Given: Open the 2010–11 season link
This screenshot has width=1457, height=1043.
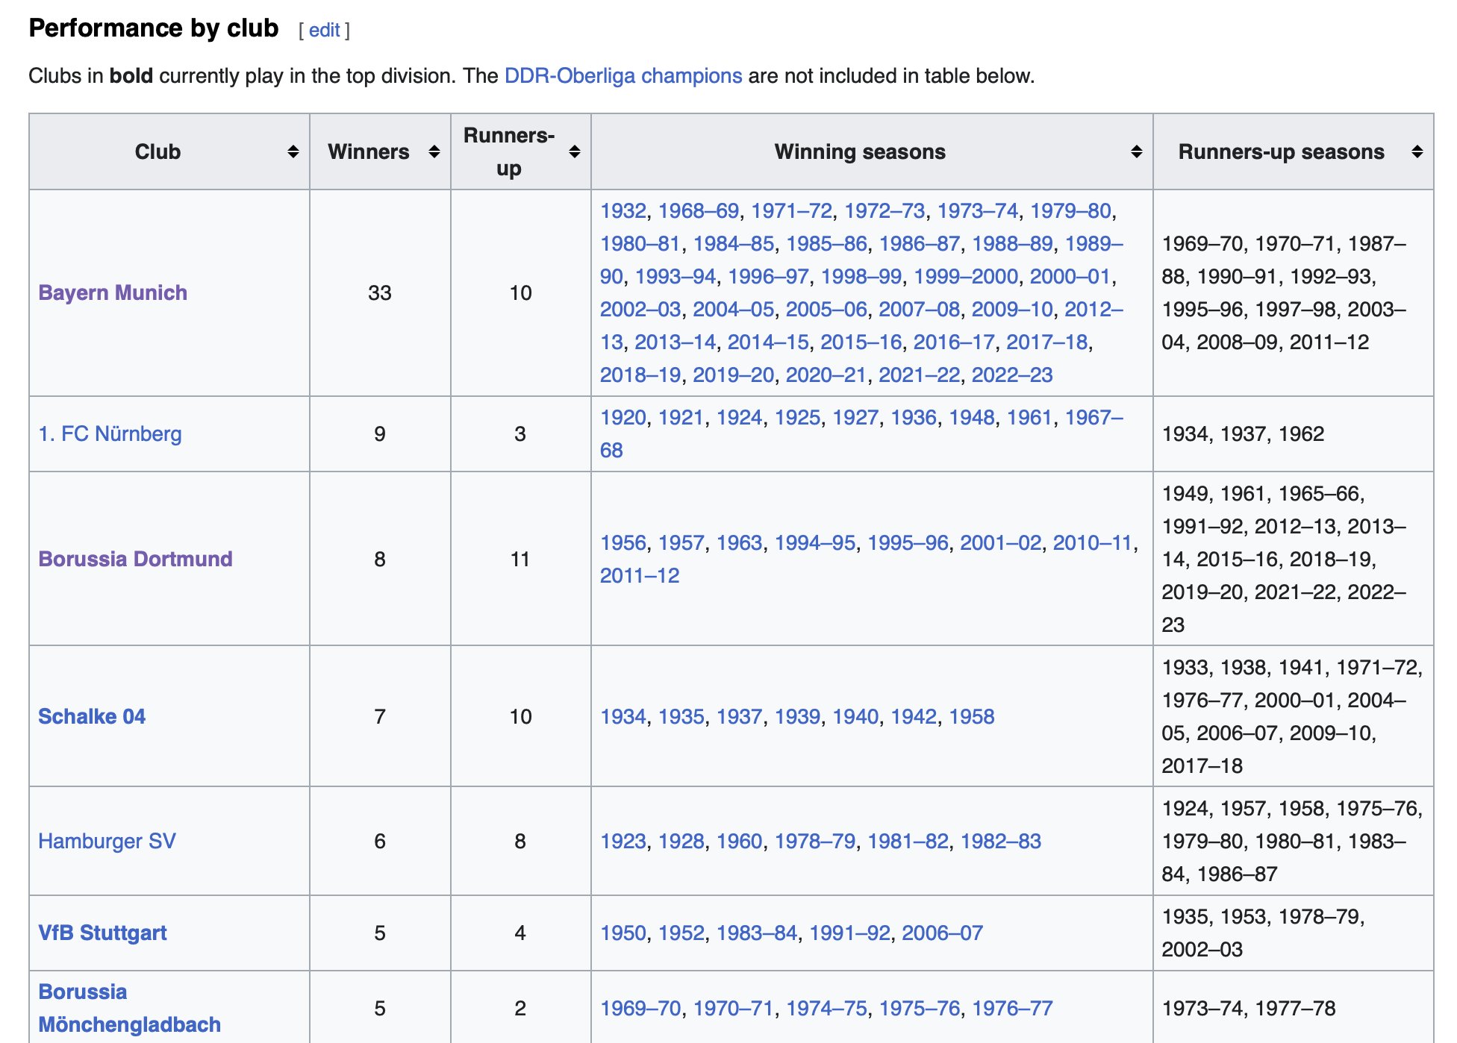Looking at the screenshot, I should click(x=1093, y=542).
